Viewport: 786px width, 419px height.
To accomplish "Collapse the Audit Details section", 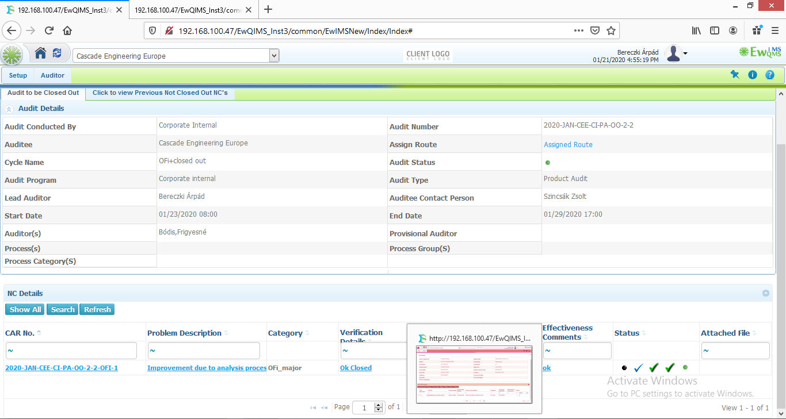I will 10,109.
